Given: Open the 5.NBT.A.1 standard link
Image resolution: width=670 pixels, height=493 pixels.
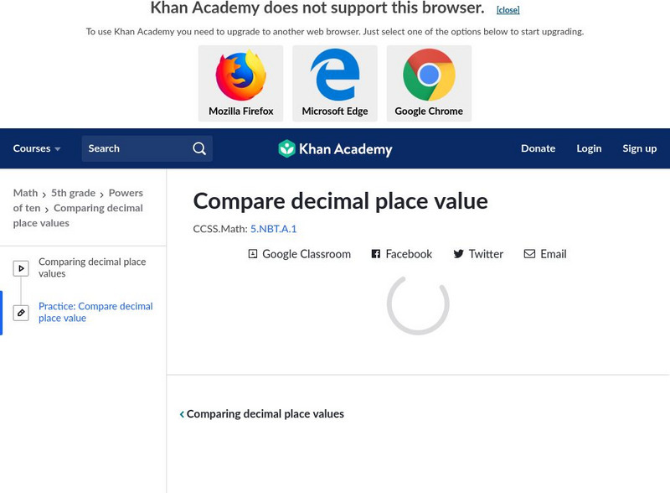Looking at the screenshot, I should 273,229.
